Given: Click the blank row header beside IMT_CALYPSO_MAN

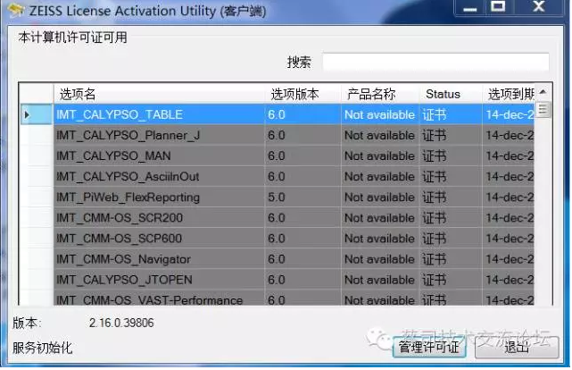Looking at the screenshot, I should 37,156.
